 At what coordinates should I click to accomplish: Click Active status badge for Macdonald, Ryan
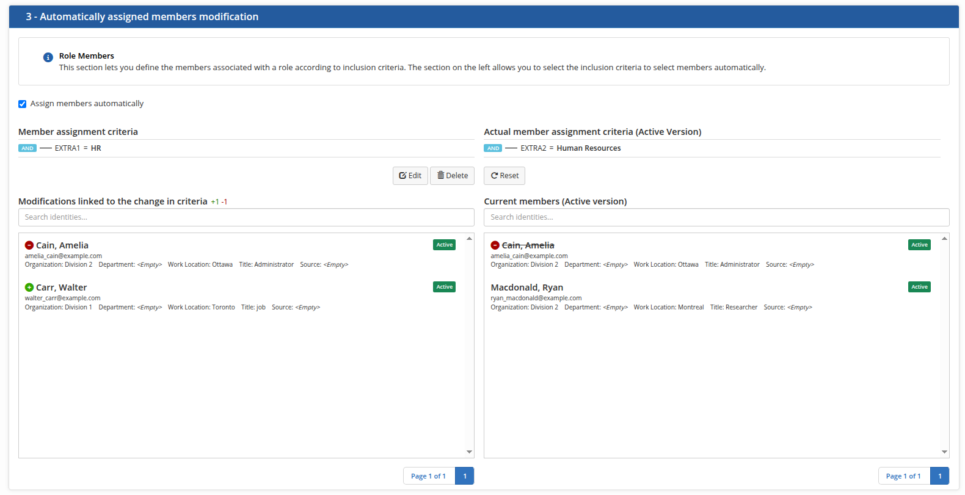(x=919, y=287)
